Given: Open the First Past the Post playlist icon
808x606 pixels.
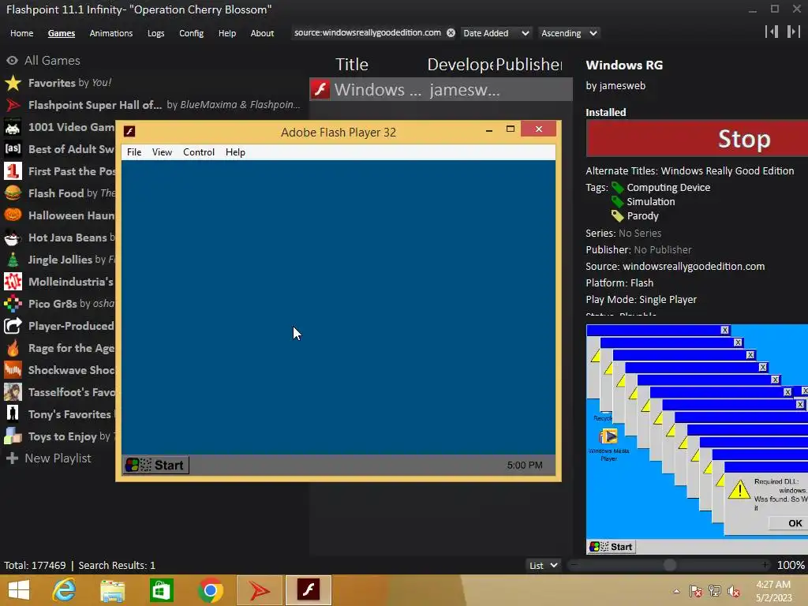Looking at the screenshot, I should 13,171.
